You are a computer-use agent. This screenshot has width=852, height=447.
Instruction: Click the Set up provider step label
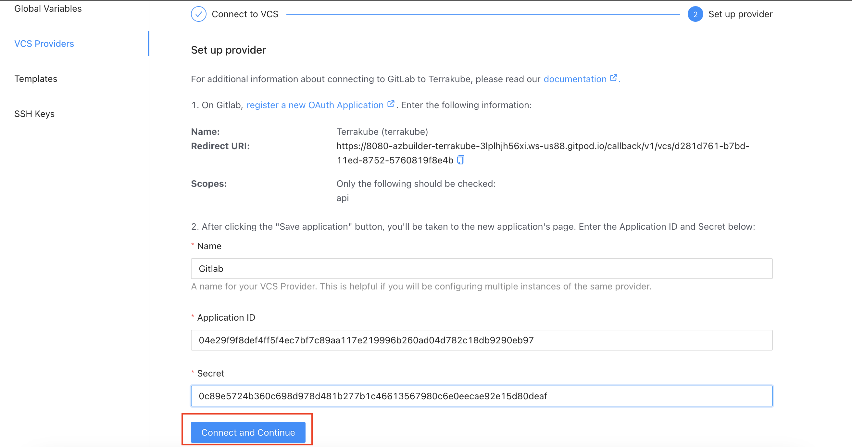(x=740, y=14)
